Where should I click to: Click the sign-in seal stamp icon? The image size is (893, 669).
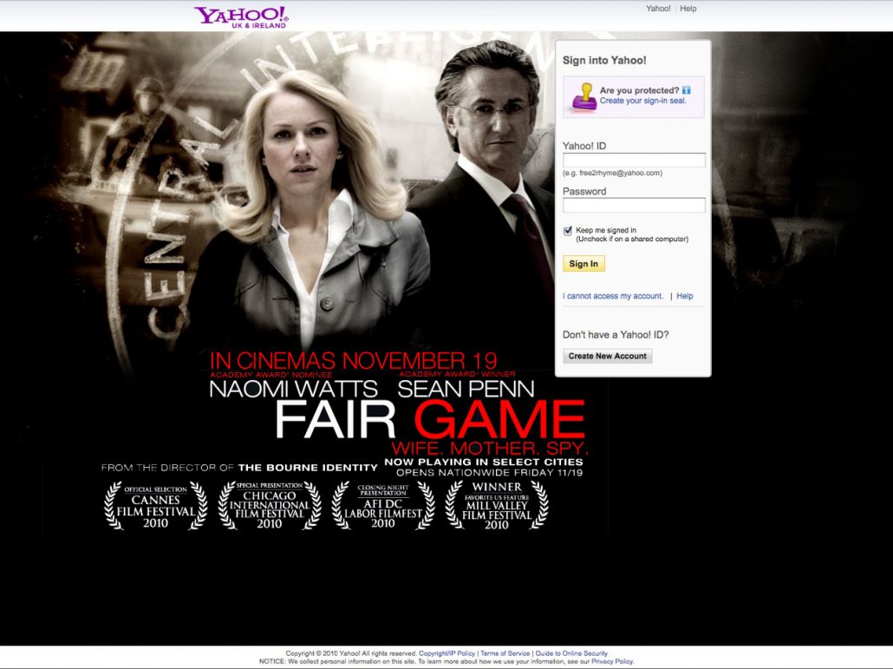583,97
